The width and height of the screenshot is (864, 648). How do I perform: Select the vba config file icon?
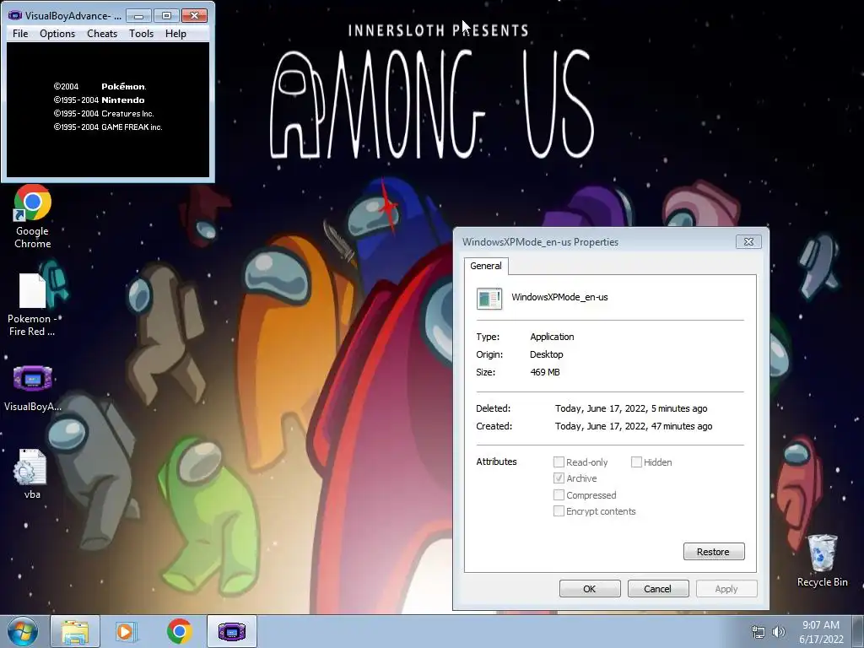[x=32, y=474]
